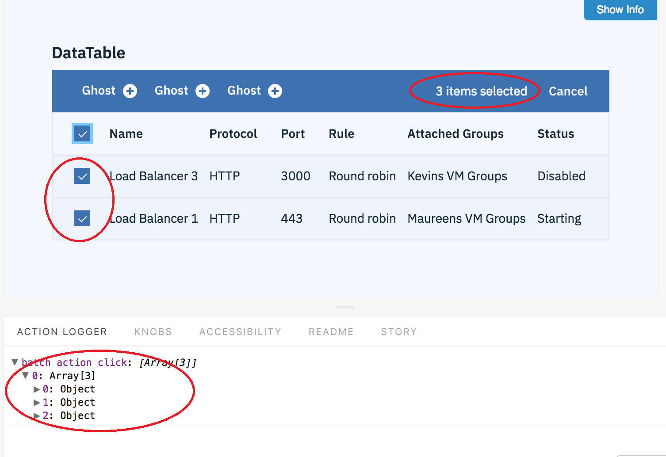
Task: Uncheck the Load Balancer 3 row checkbox
Action: pyautogui.click(x=82, y=176)
